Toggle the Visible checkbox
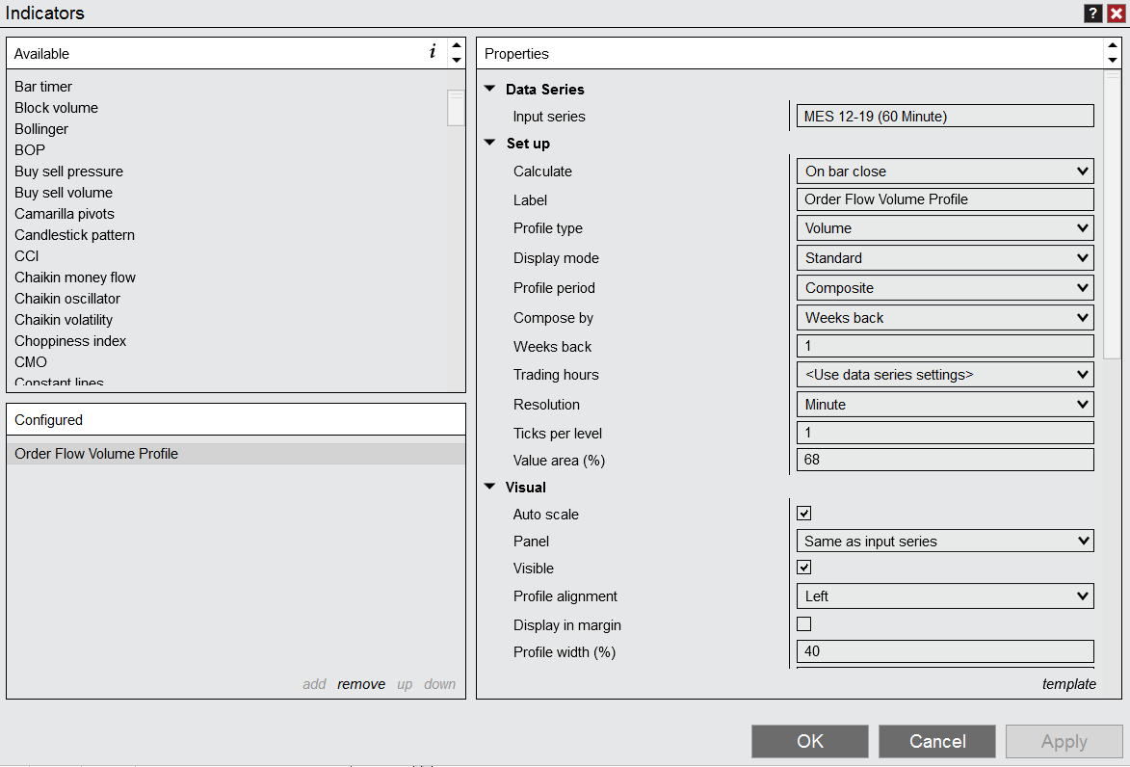1130x767 pixels. 804,568
